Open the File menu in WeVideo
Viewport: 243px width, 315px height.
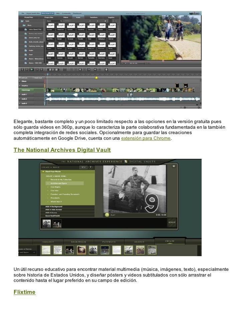coord(23,13)
